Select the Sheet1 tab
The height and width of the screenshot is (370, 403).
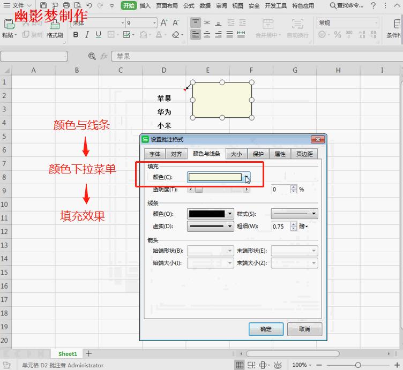pos(68,354)
